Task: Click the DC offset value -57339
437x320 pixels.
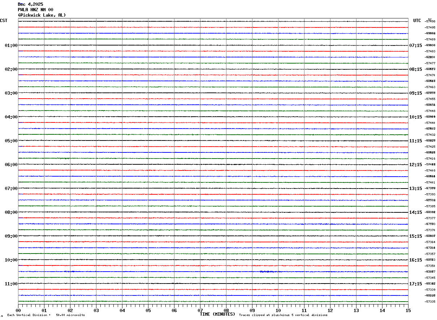Action: pos(430,290)
